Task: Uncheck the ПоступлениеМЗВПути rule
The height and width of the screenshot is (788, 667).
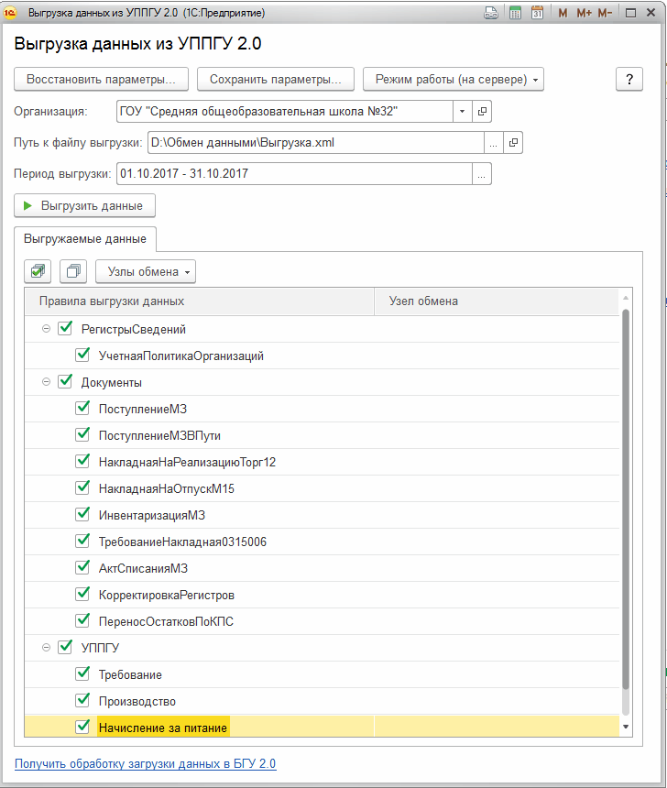Action: click(x=82, y=435)
